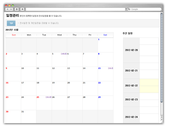This screenshot has width=171, height=132.
Task: Click the blue TIP badge
Action: click(x=11, y=23)
